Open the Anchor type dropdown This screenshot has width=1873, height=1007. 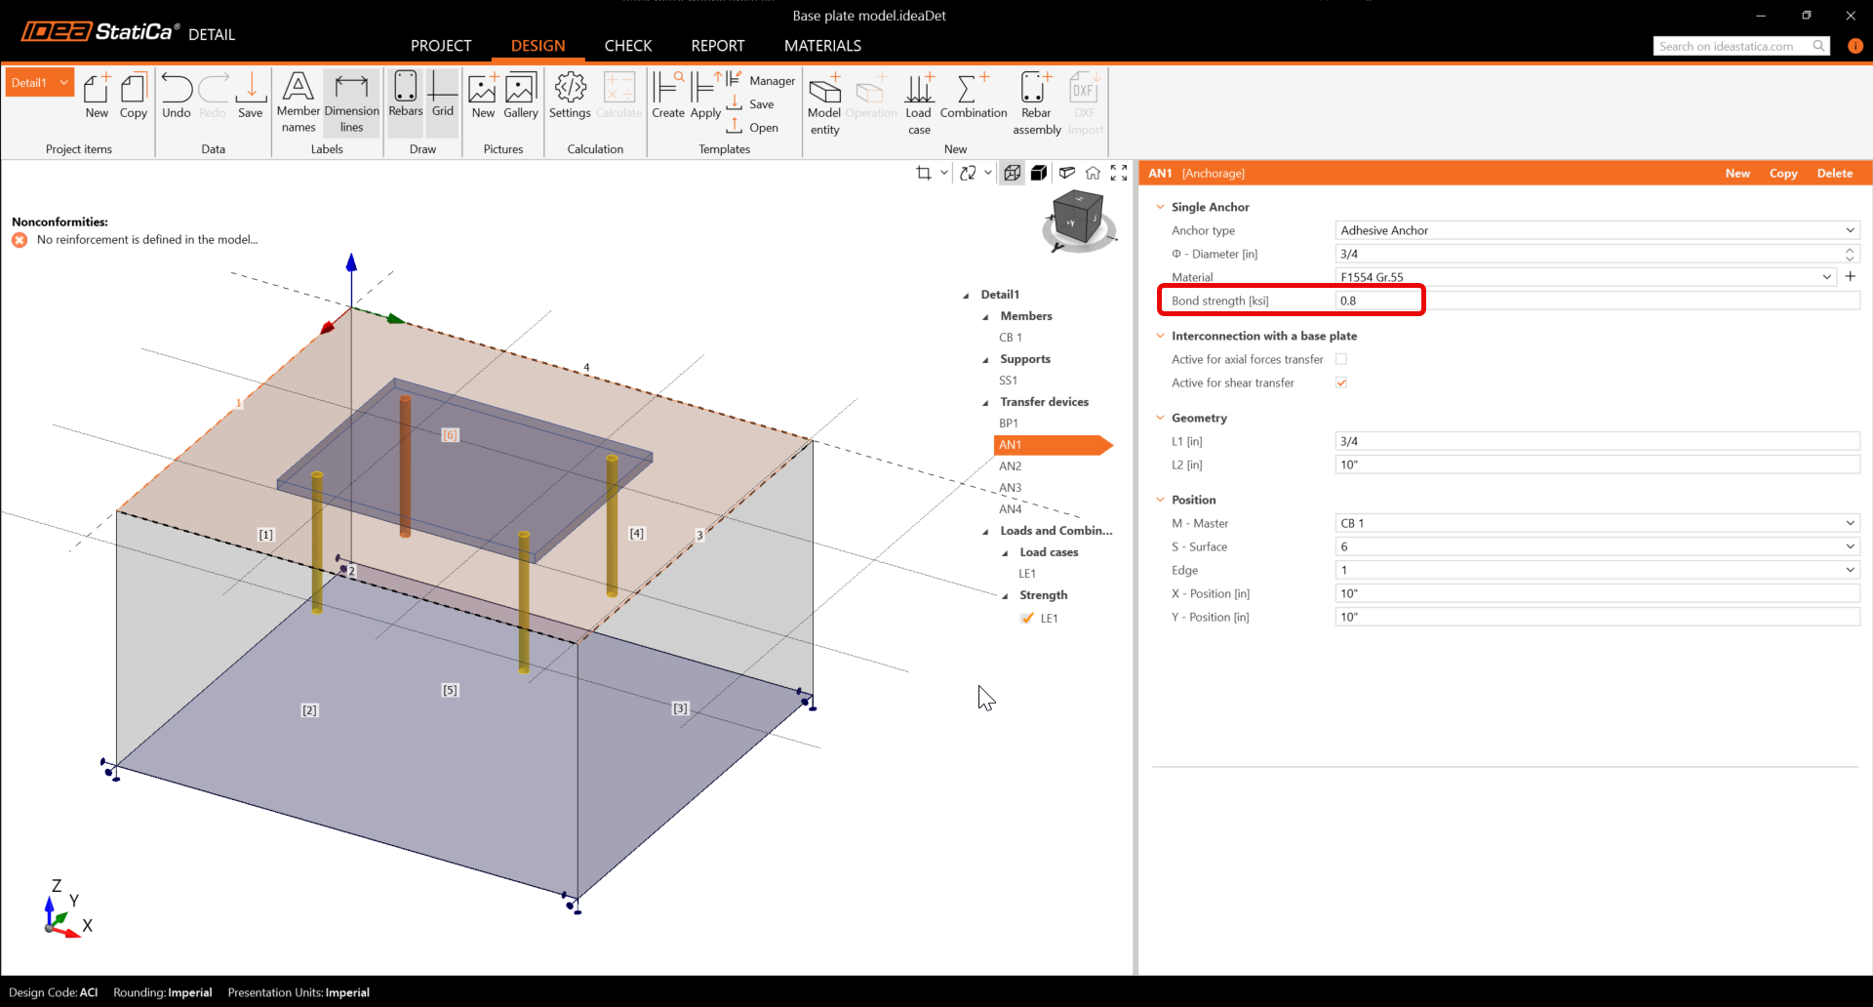coord(1596,230)
